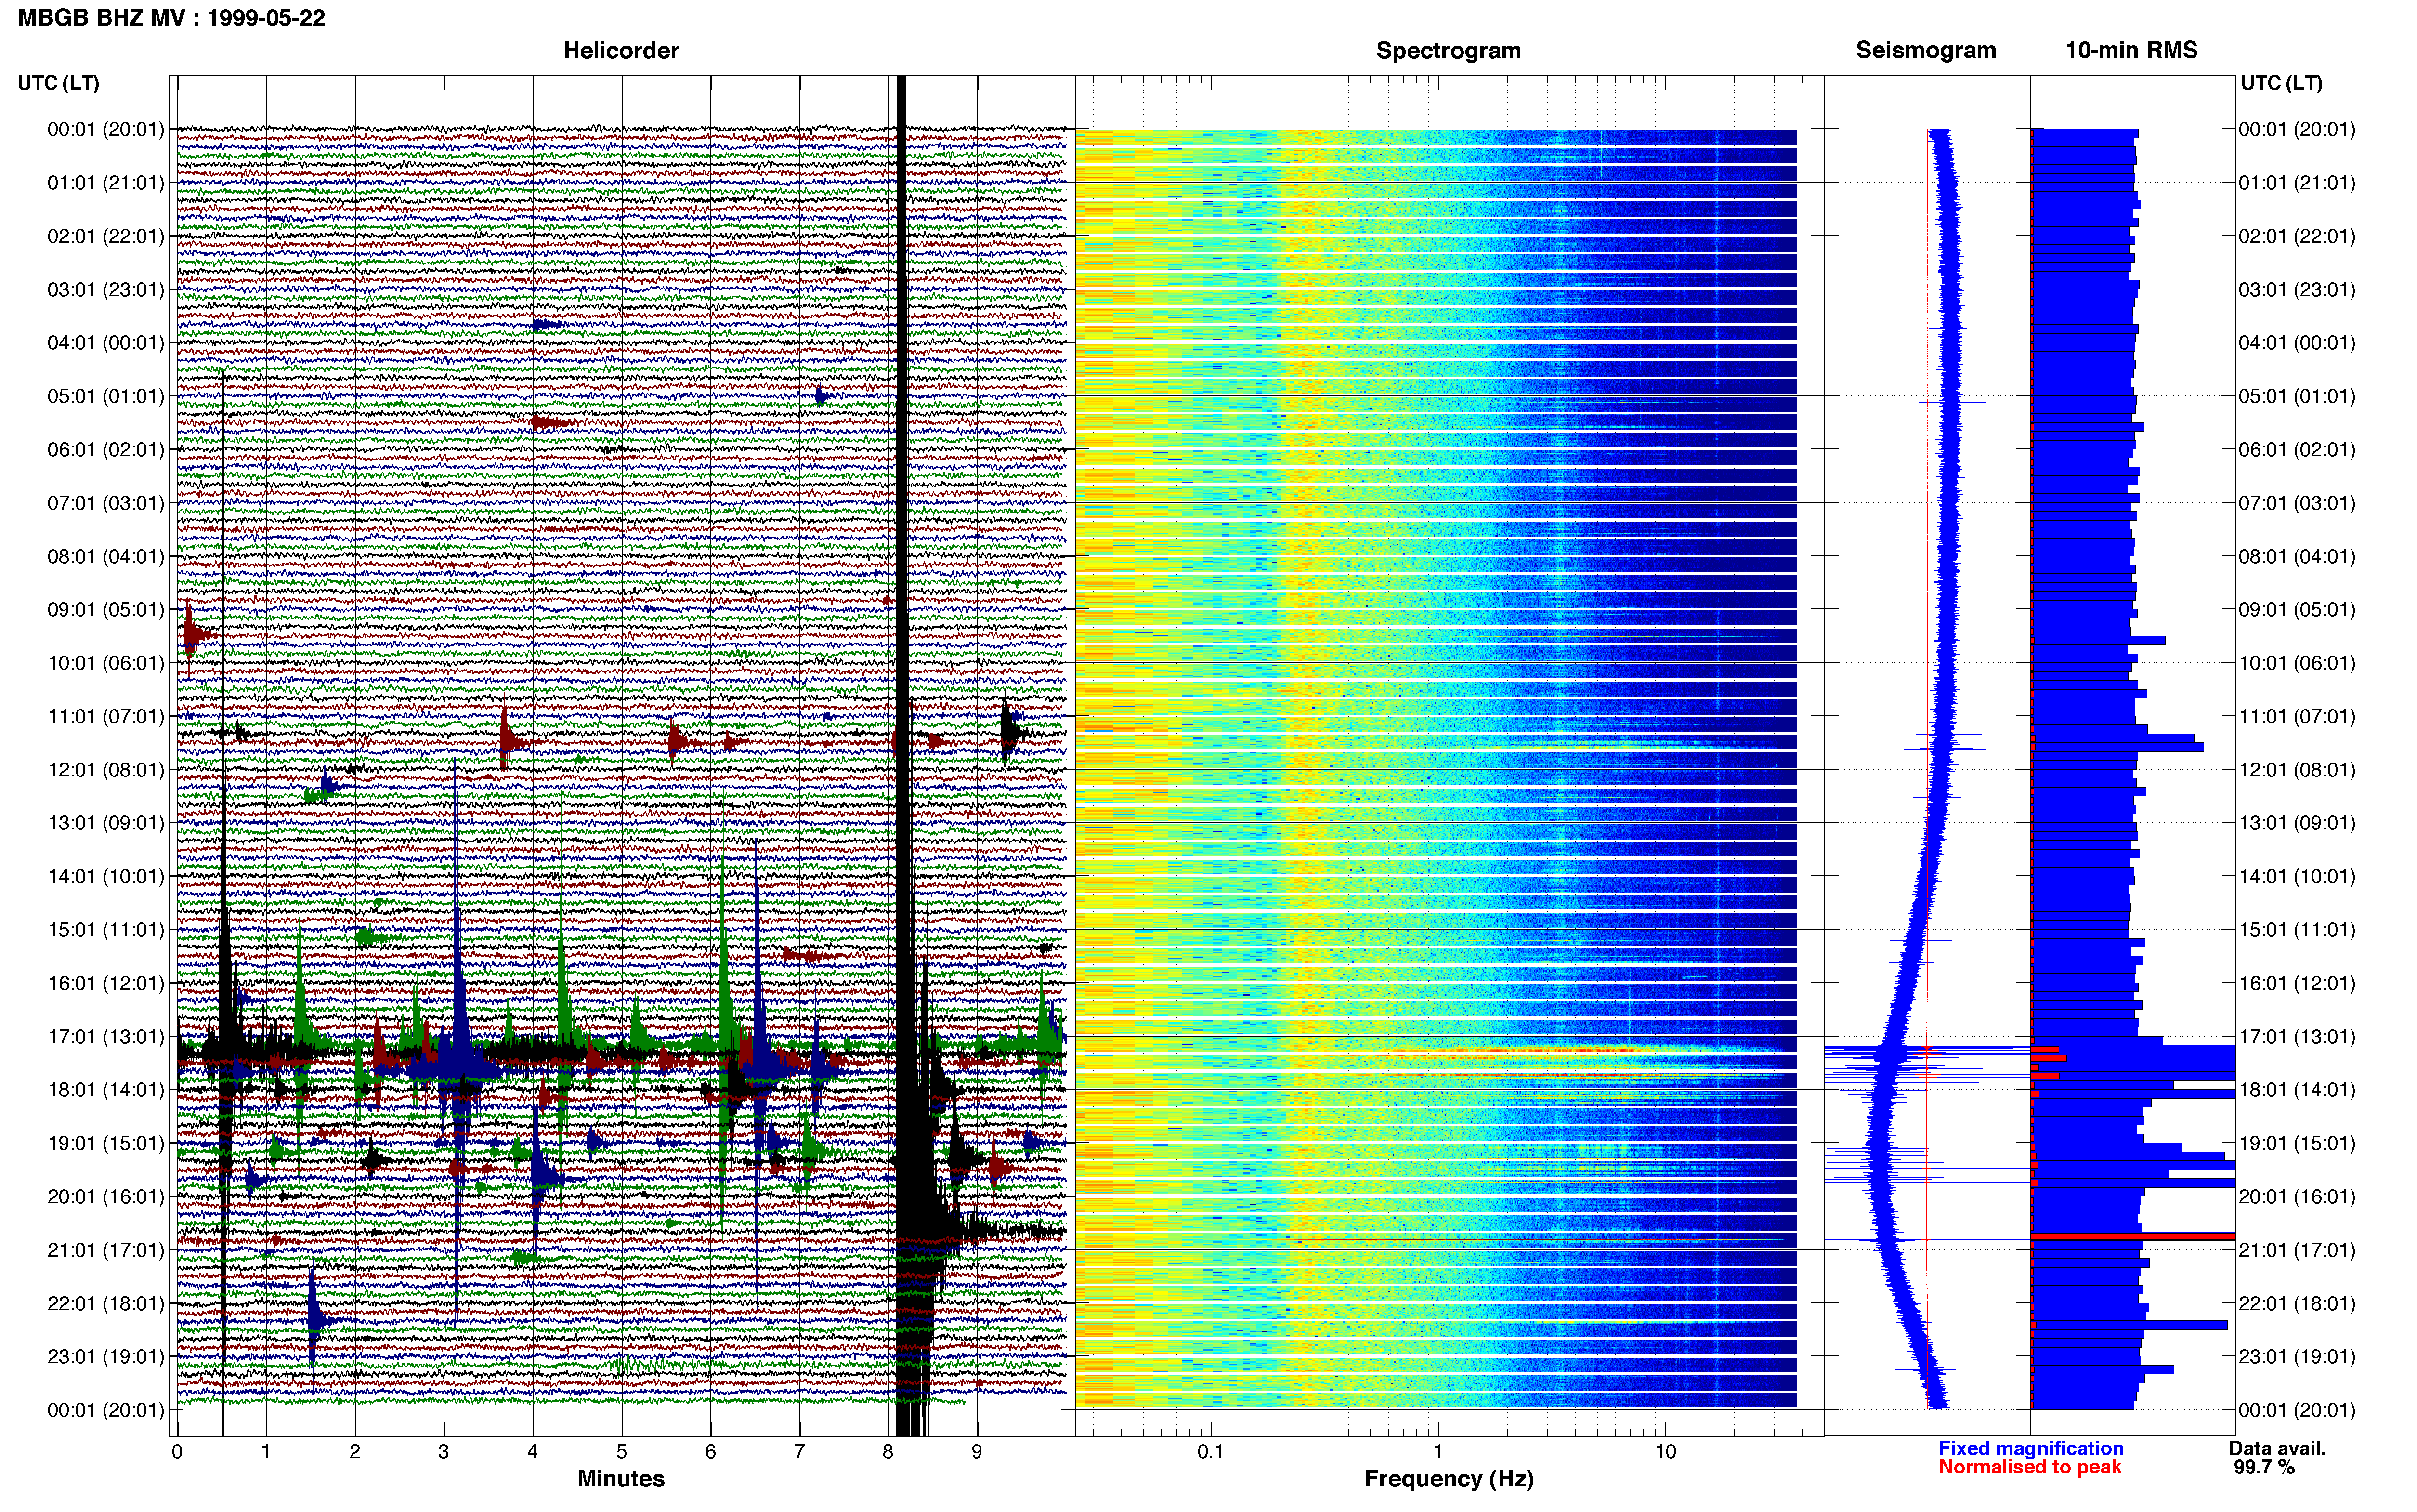Click the Fixed magnification legend entry
This screenshot has height=1512, width=2417.
(2031, 1449)
